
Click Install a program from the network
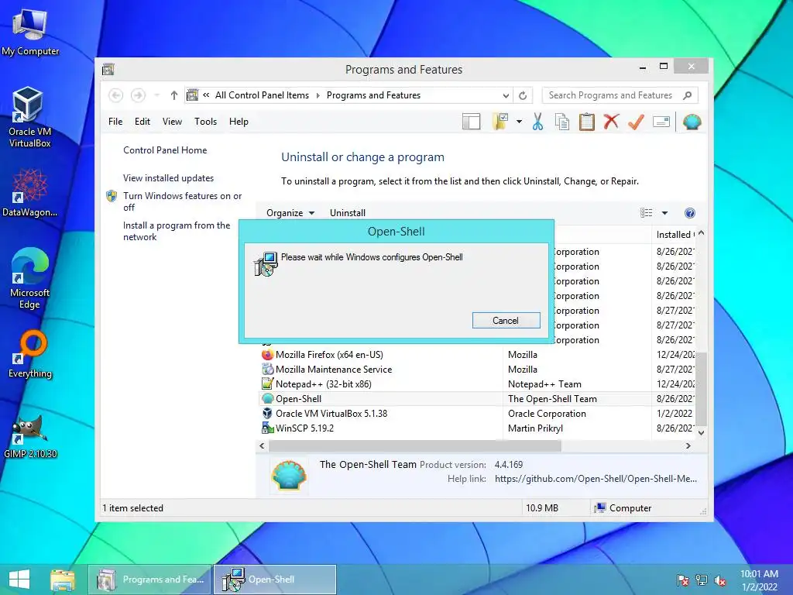pos(177,231)
